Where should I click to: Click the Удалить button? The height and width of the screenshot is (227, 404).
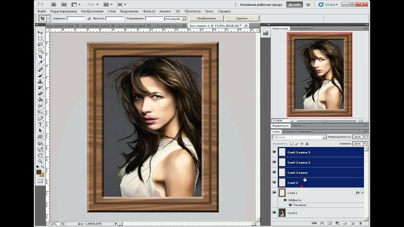tap(242, 19)
